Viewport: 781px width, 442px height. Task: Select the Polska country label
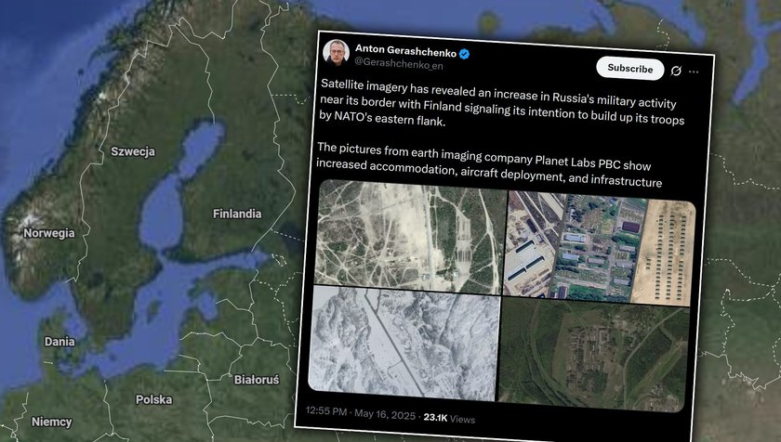[154, 399]
